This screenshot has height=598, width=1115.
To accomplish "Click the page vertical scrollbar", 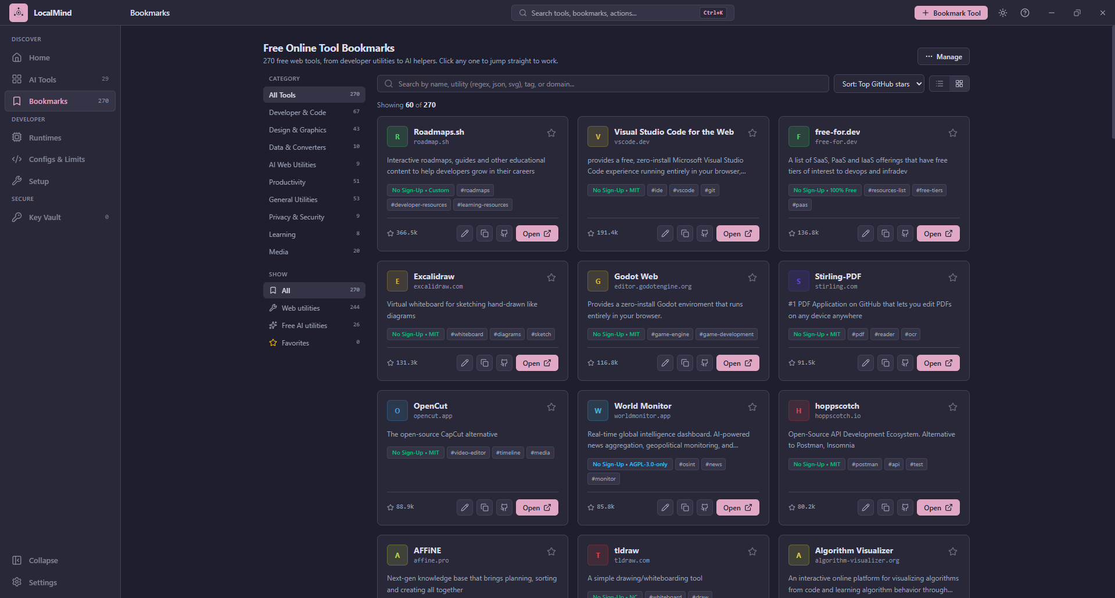I will click(x=1112, y=81).
